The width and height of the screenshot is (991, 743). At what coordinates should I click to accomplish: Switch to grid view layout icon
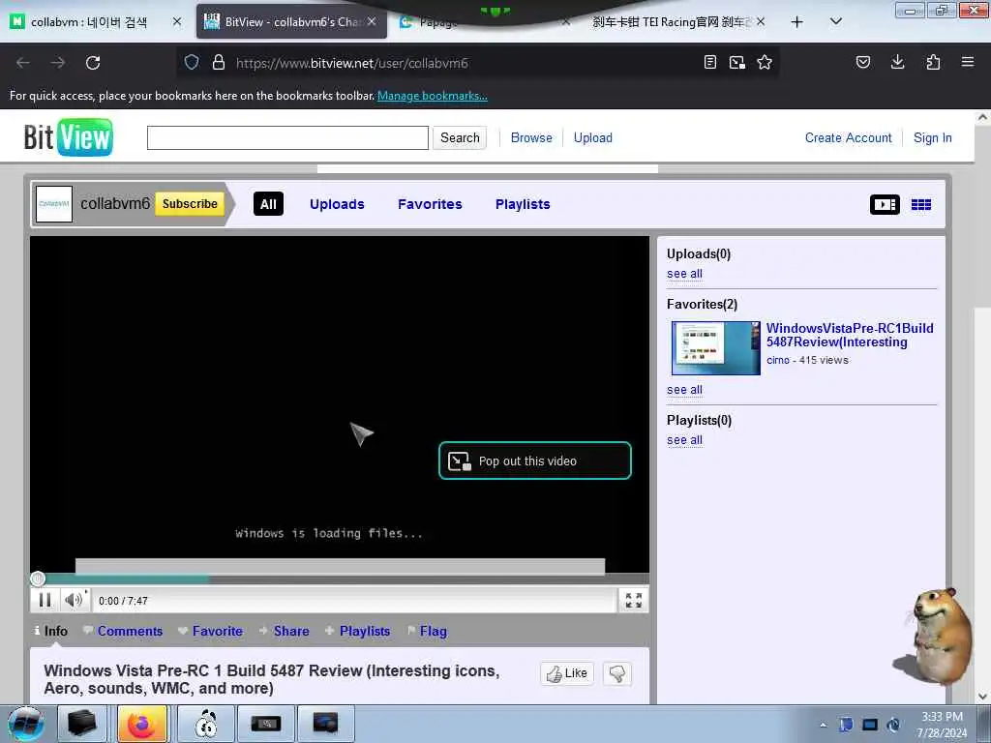point(921,205)
